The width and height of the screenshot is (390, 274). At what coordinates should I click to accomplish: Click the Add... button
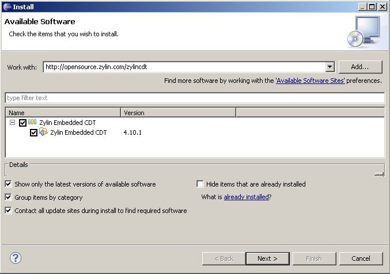click(x=361, y=67)
